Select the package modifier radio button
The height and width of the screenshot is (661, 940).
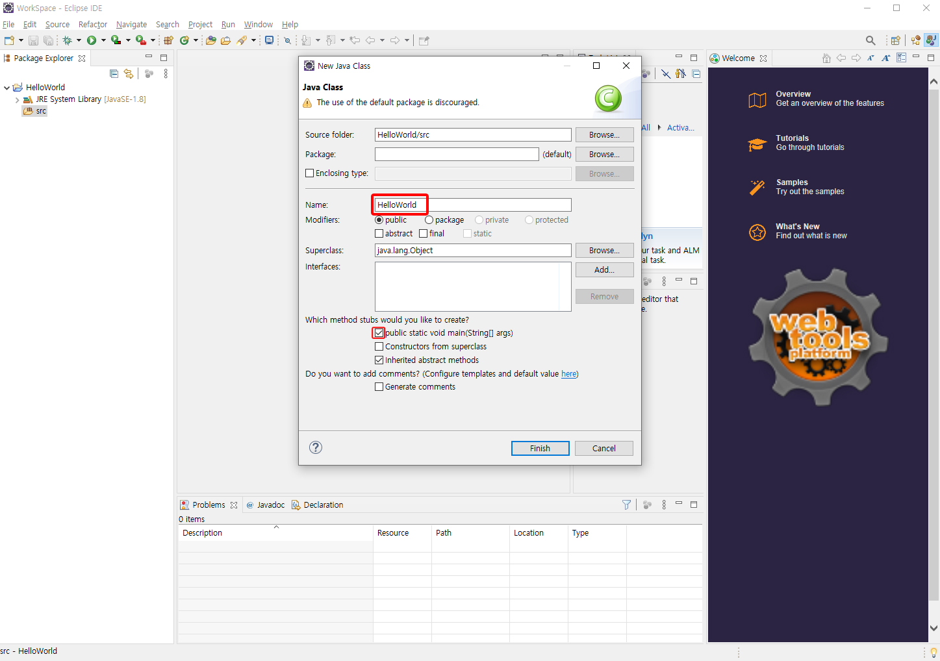coord(429,220)
